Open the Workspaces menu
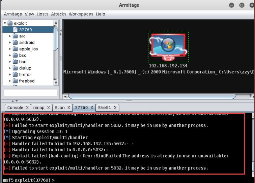255x183 pixels. (81, 14)
